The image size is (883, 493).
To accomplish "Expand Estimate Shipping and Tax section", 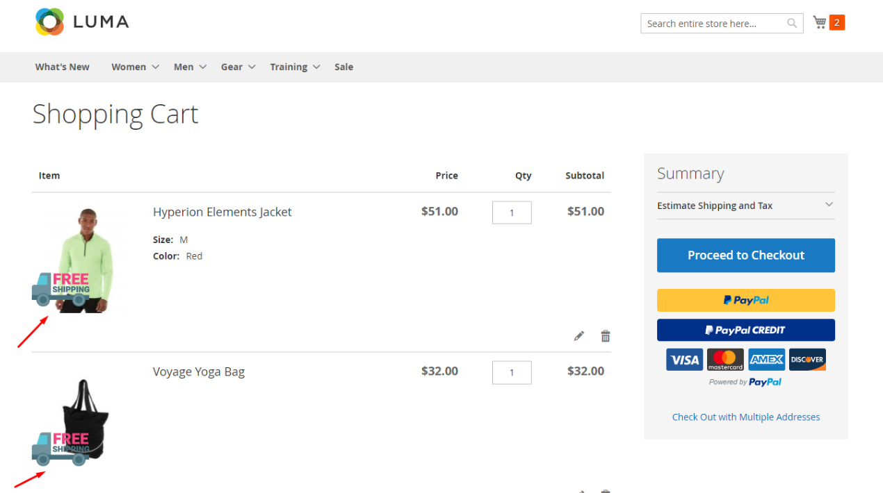I will point(745,206).
